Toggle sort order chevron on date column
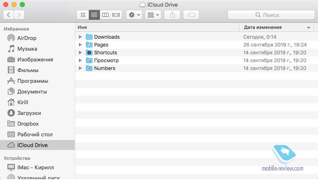This screenshot has height=180, width=318. click(x=309, y=28)
